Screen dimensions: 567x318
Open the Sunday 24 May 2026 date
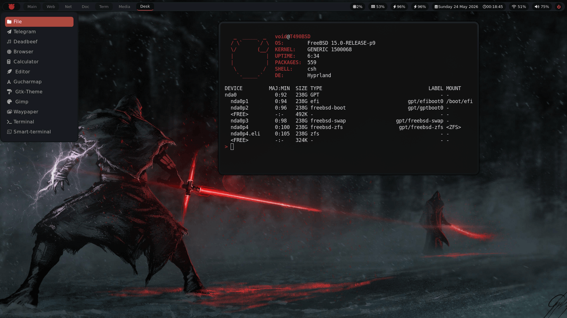(x=456, y=7)
